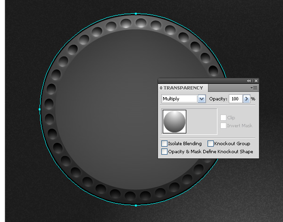Select the Transparency panel tab

[183, 88]
